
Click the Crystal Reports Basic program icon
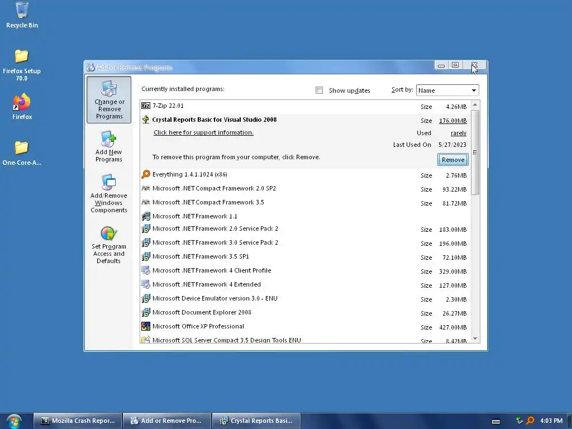click(x=146, y=120)
